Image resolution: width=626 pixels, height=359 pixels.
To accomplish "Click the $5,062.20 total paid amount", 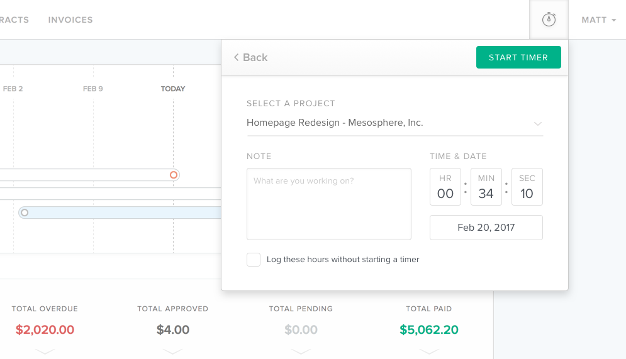I will 428,329.
